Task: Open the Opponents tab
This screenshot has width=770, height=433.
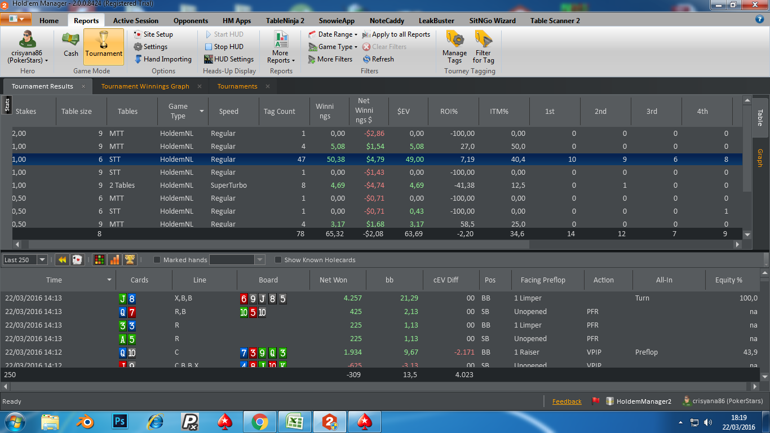Action: tap(191, 20)
